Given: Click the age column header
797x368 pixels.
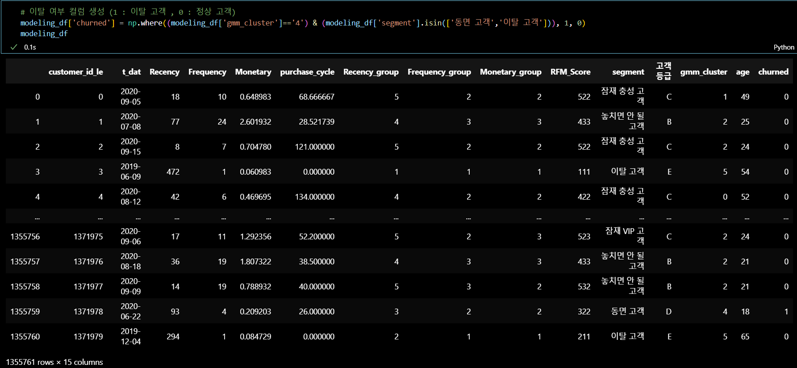Looking at the screenshot, I should tap(743, 72).
